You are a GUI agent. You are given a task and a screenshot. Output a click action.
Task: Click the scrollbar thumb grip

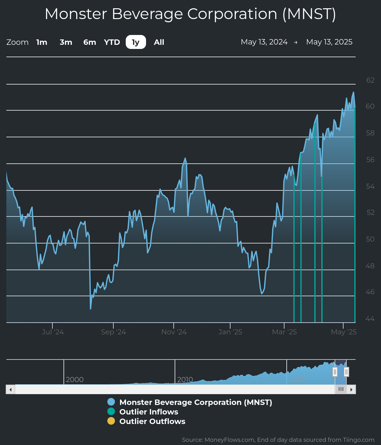coord(341,389)
